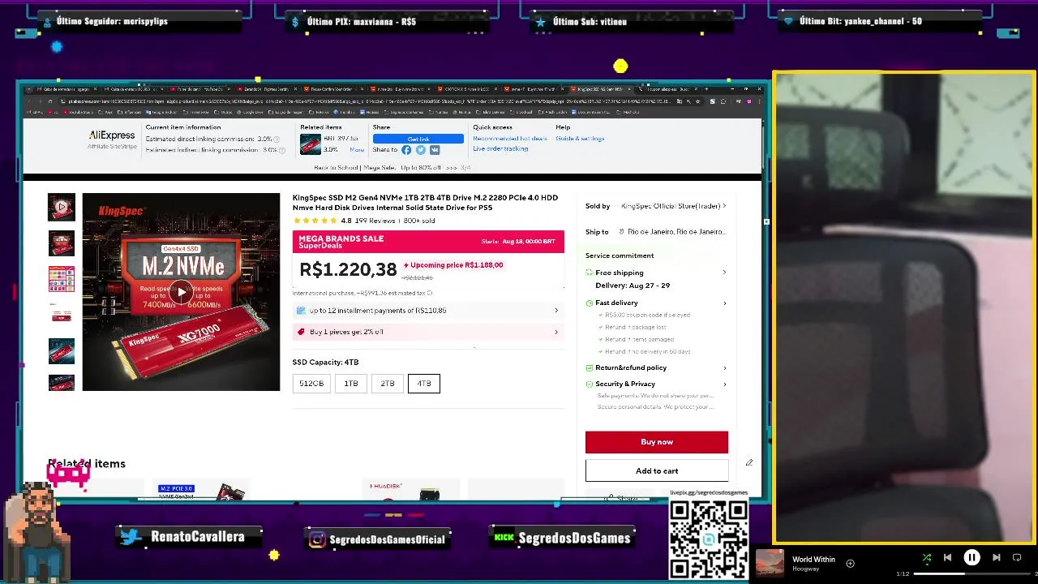Select the first video thumbnail in product gallery
Screen dimensions: 1038x584
click(62, 207)
